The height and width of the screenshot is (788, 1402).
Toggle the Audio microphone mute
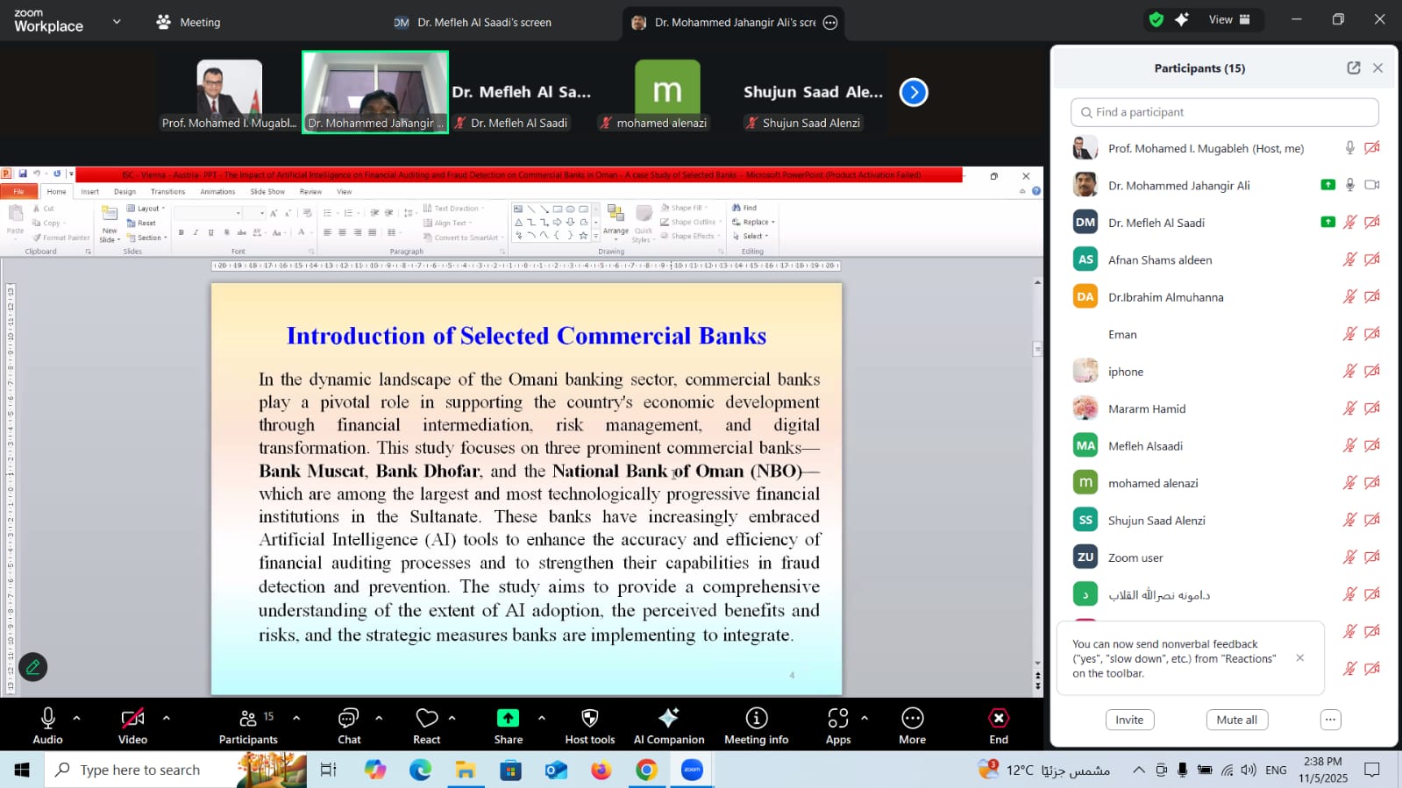pos(47,719)
